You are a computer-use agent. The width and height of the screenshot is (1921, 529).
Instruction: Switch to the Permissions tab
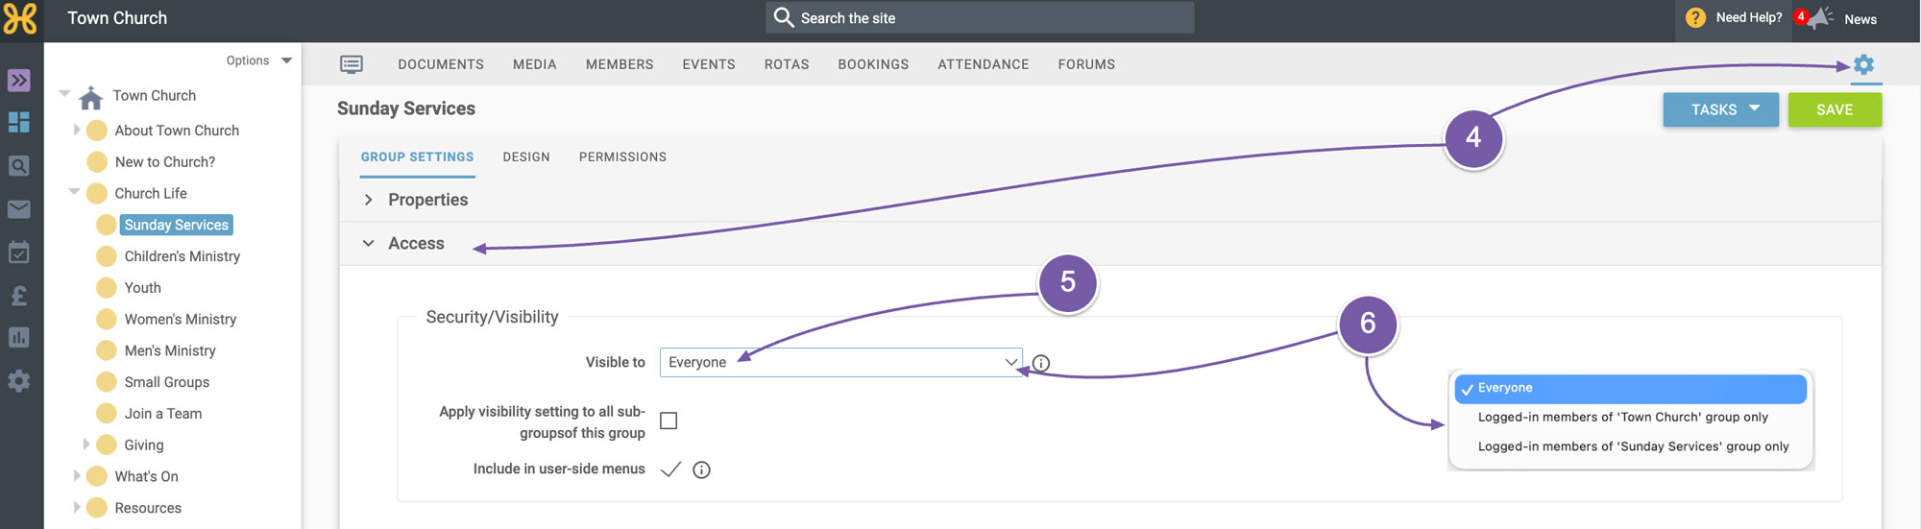622,156
